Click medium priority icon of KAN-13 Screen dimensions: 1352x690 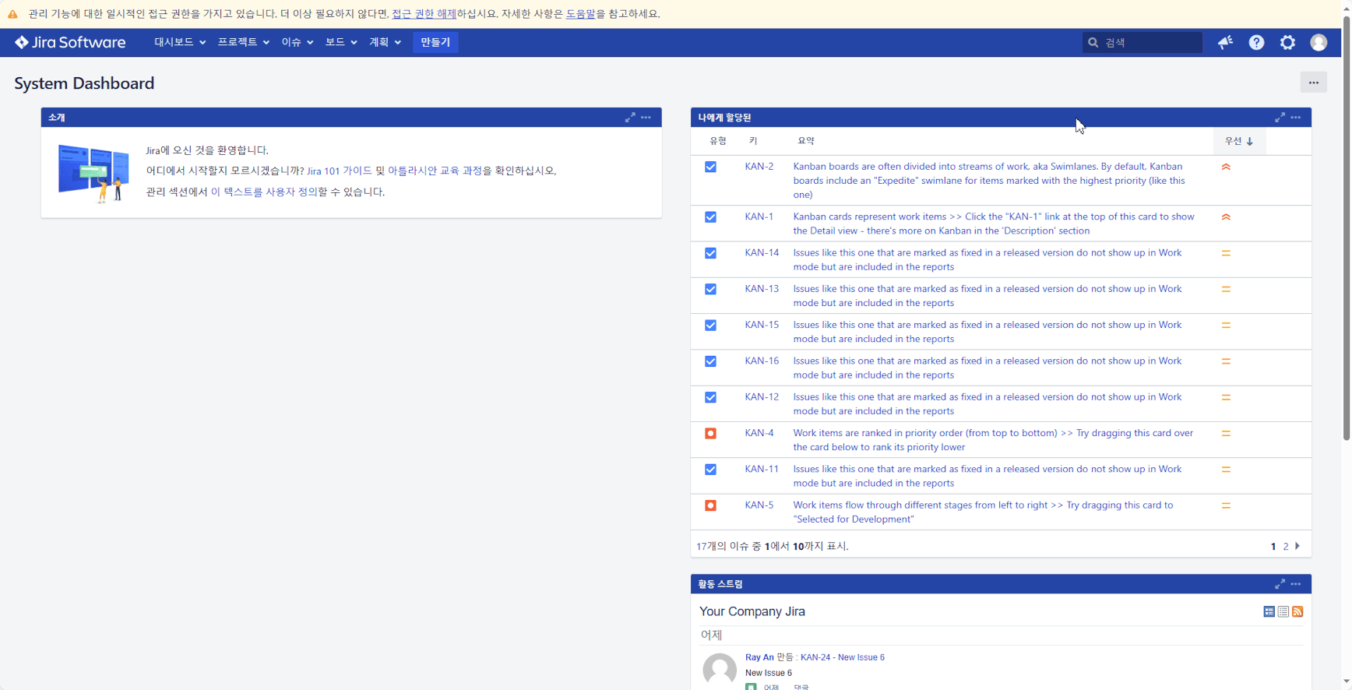point(1226,289)
